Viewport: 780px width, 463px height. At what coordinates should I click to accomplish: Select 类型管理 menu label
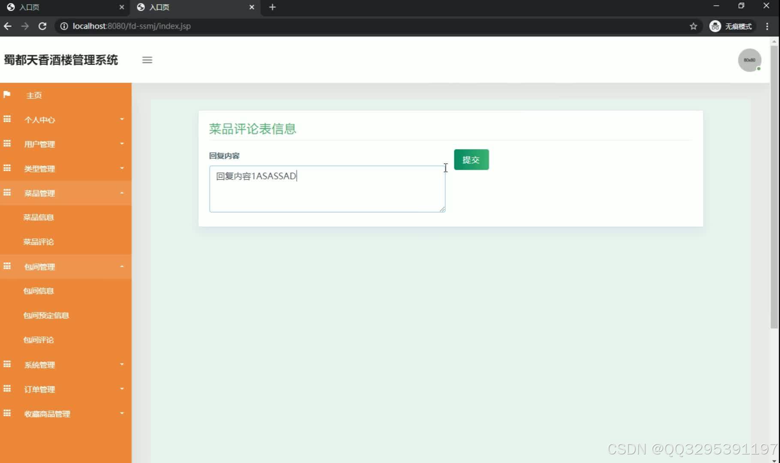click(39, 168)
